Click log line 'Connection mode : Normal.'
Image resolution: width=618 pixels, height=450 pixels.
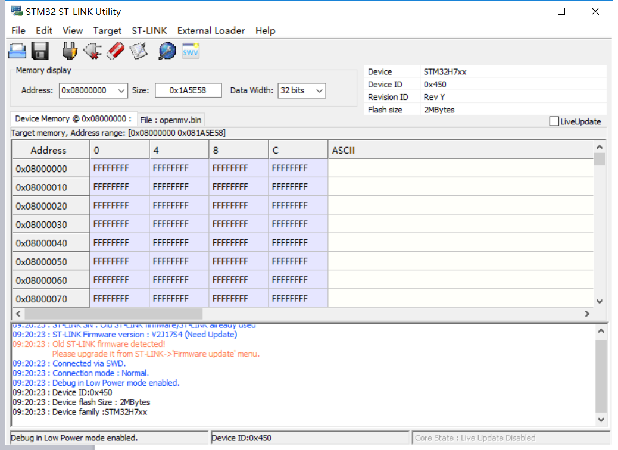(x=80, y=373)
